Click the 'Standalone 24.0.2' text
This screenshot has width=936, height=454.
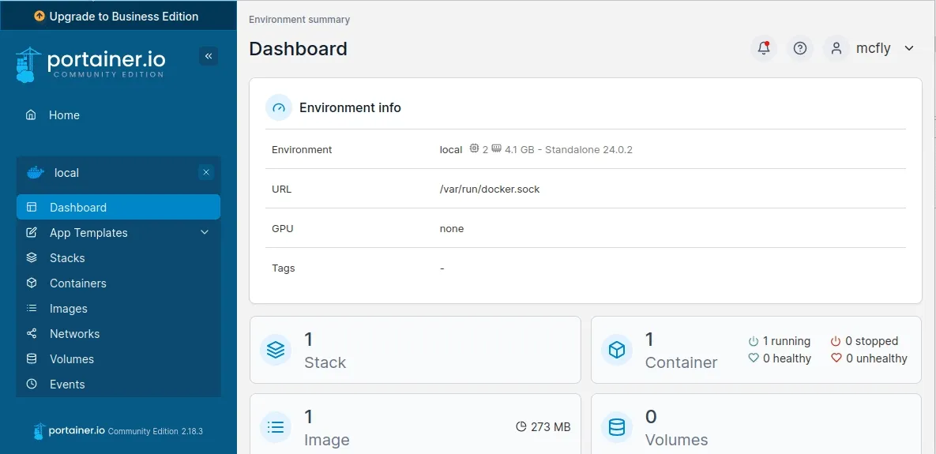coord(588,150)
